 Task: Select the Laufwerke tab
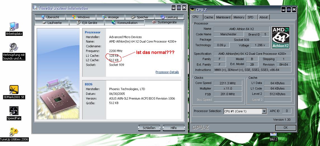click(x=52, y=23)
